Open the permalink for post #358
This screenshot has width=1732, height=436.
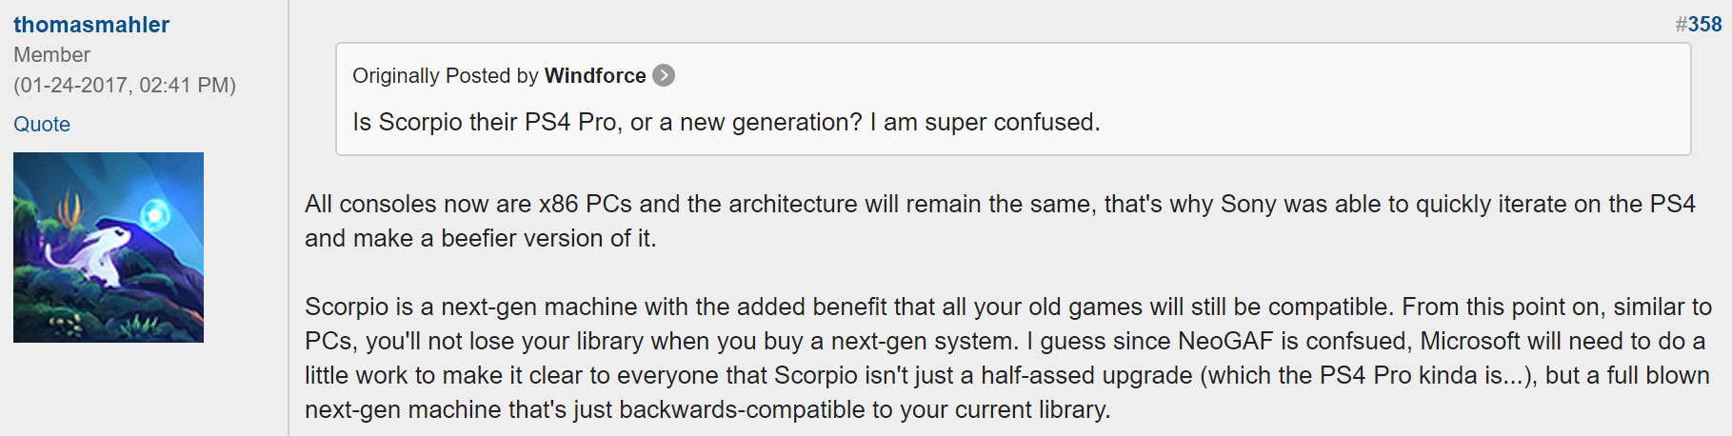click(1704, 25)
